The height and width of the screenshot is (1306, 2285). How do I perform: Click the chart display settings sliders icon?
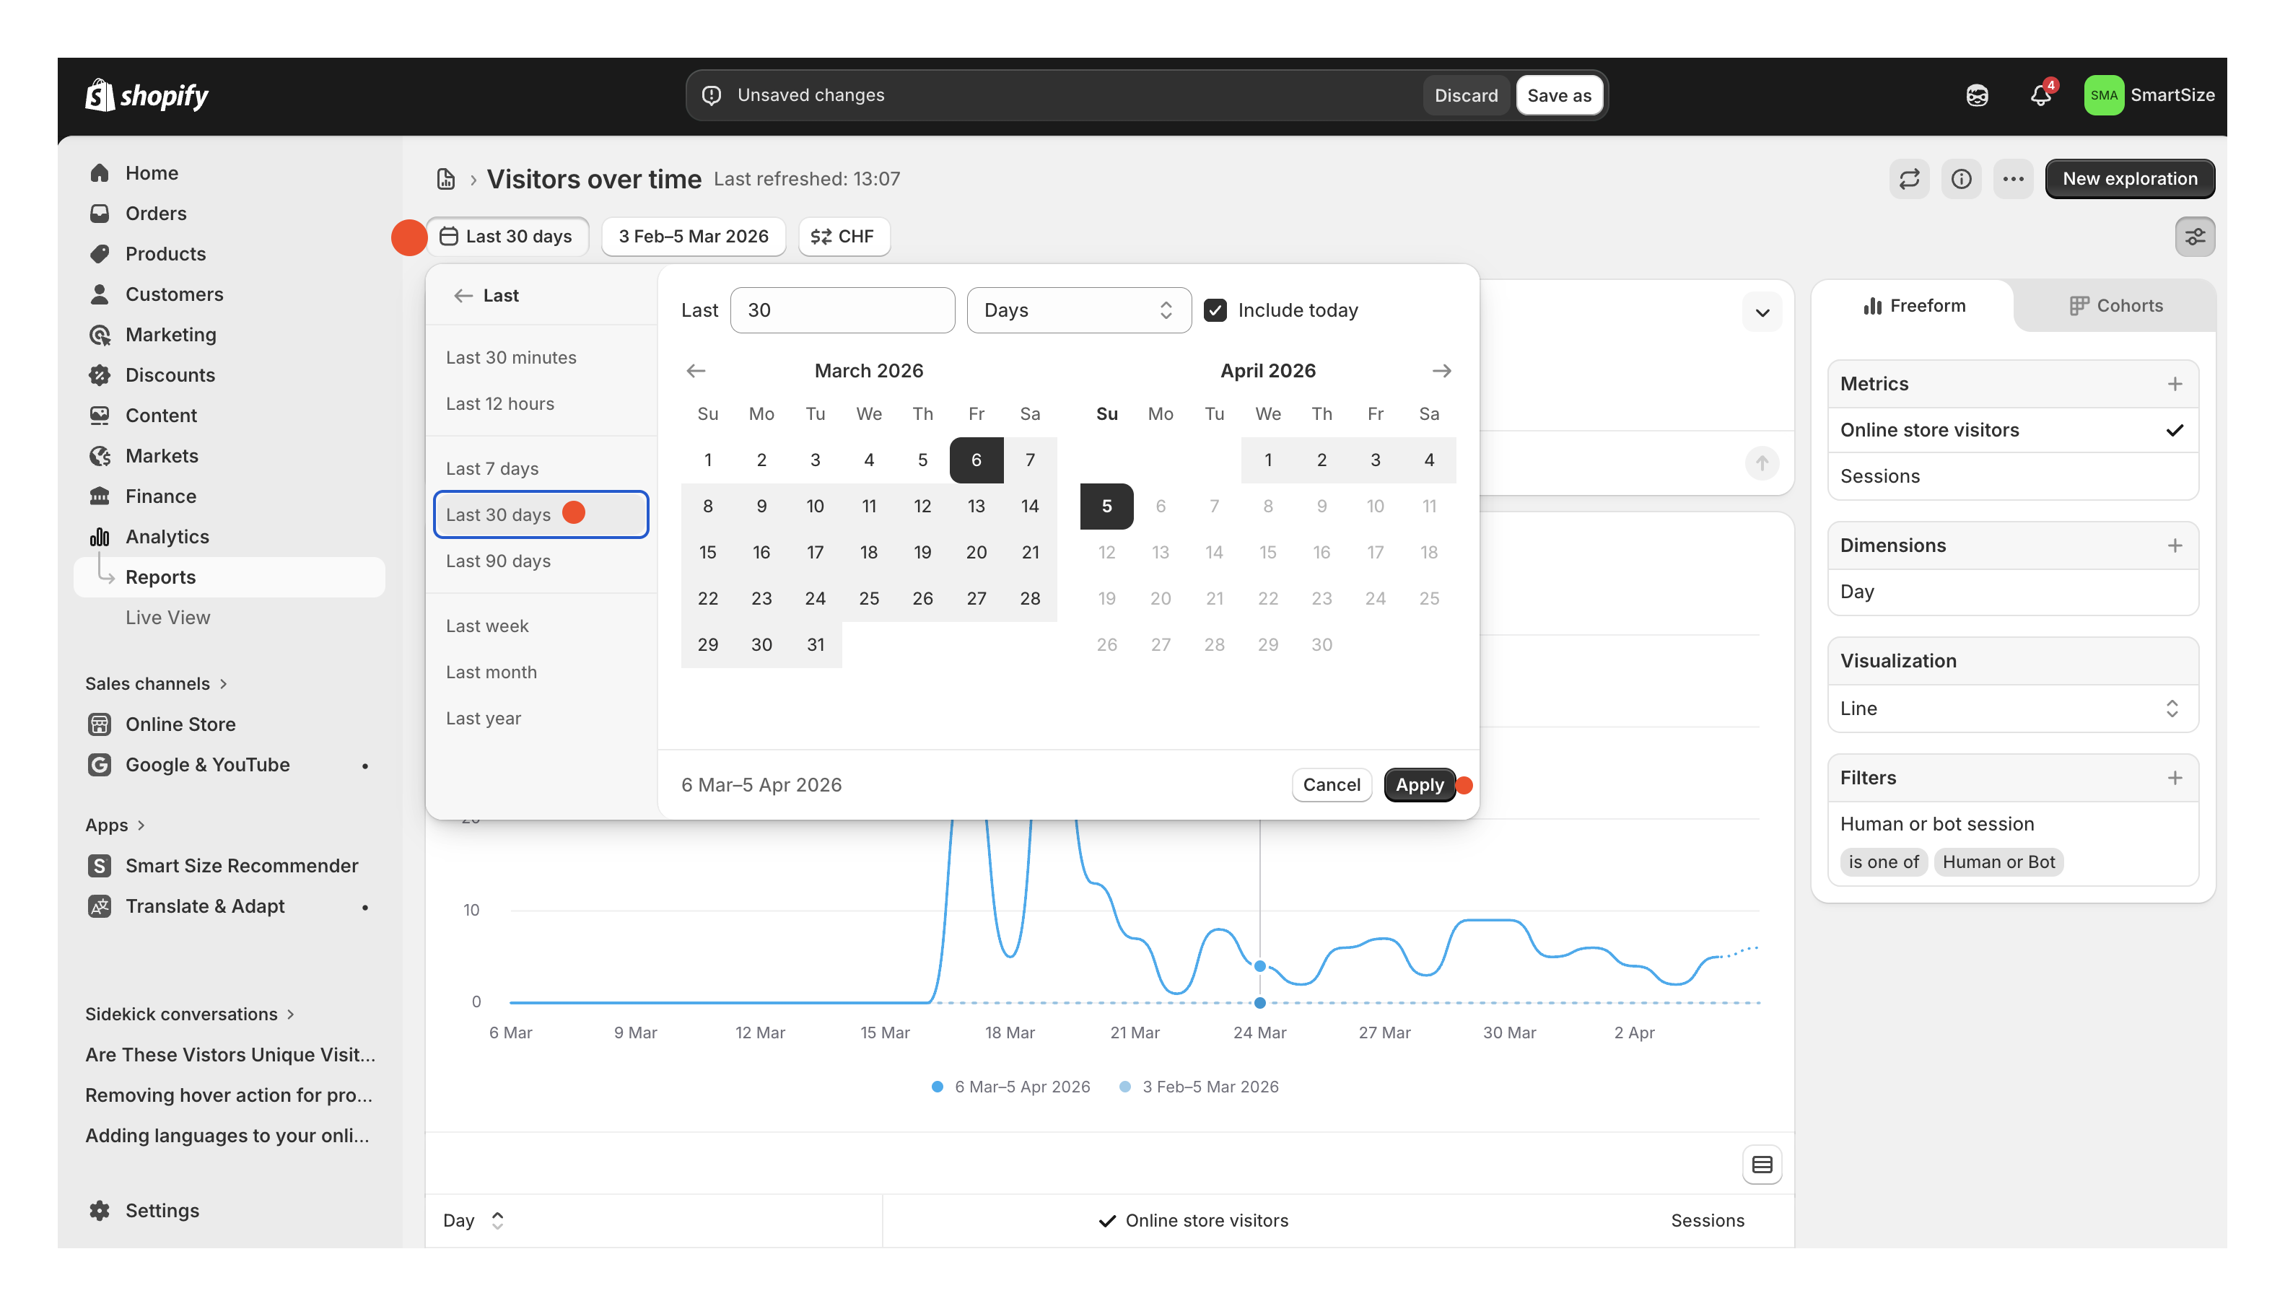2196,236
